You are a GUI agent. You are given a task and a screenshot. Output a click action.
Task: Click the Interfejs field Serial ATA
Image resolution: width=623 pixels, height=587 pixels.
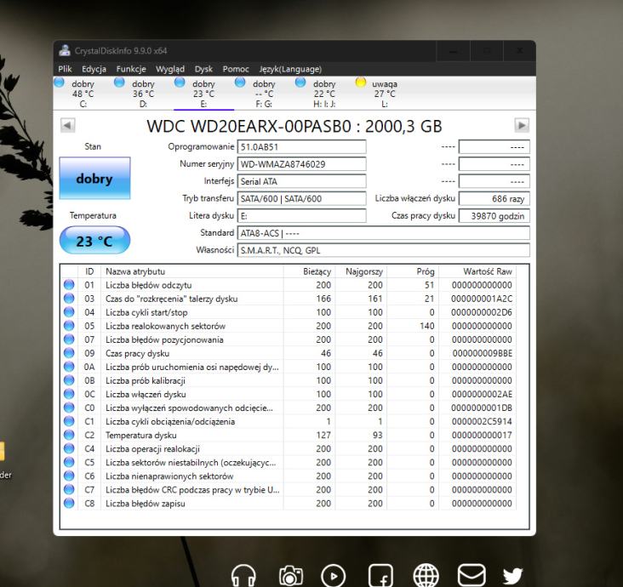click(301, 181)
